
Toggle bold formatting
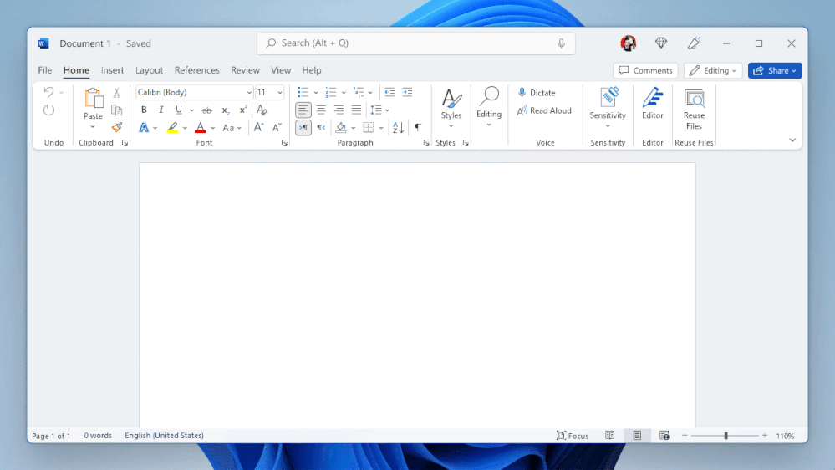(x=144, y=110)
